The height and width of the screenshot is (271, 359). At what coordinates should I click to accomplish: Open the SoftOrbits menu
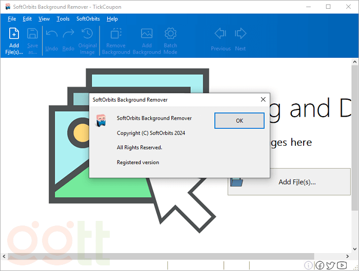coord(88,19)
